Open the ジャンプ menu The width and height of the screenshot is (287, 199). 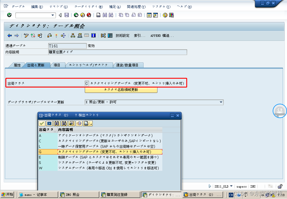(59, 7)
